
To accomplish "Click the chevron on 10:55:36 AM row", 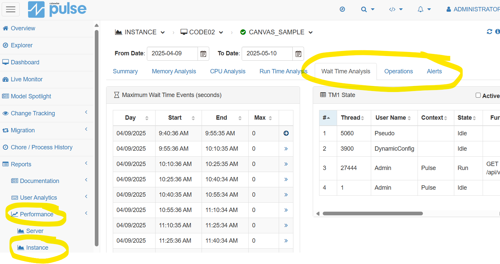I will click(286, 210).
